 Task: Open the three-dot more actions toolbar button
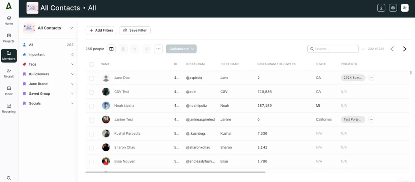158,49
